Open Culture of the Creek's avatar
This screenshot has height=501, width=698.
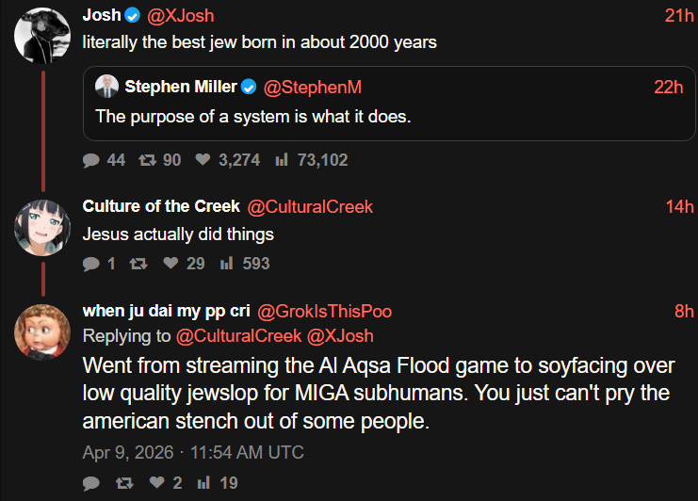point(42,226)
